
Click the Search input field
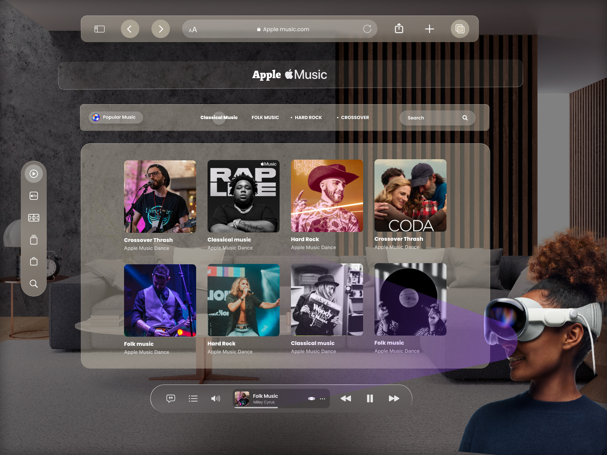tap(437, 118)
